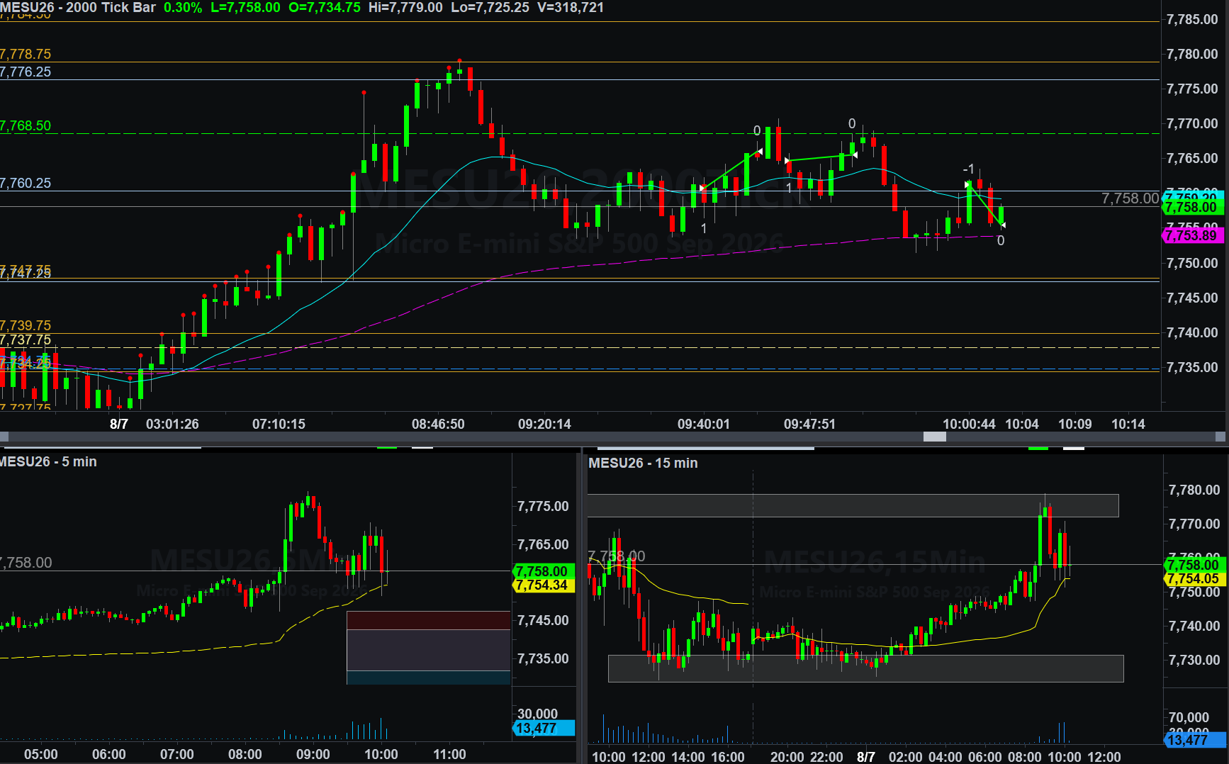Select the MESU26 - 2000 Tick Bar title
This screenshot has width=1229, height=764.
point(78,8)
